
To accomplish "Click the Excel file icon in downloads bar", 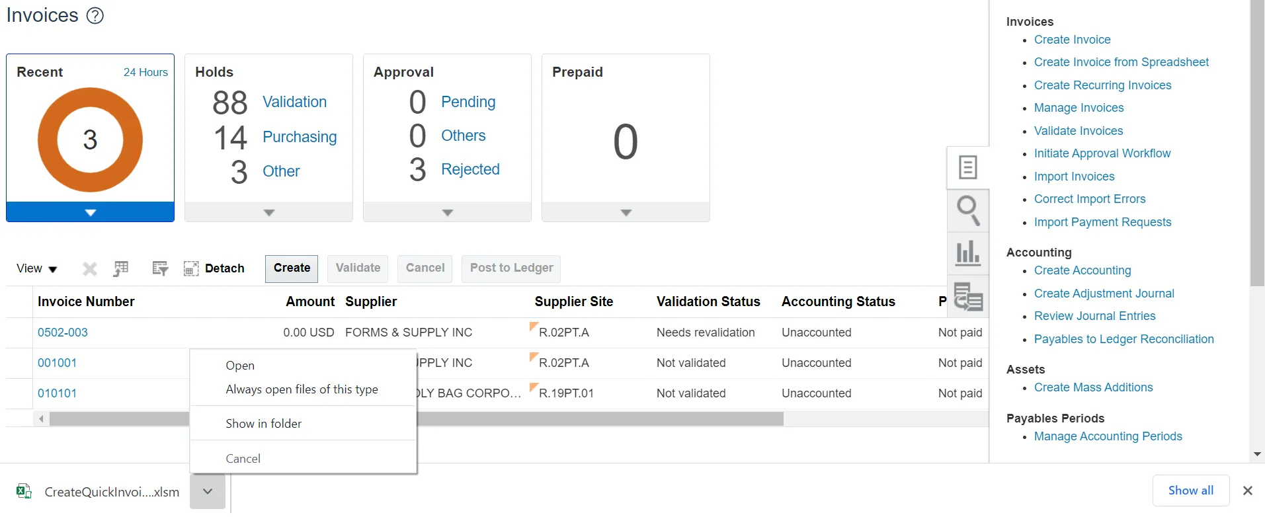I will point(24,491).
